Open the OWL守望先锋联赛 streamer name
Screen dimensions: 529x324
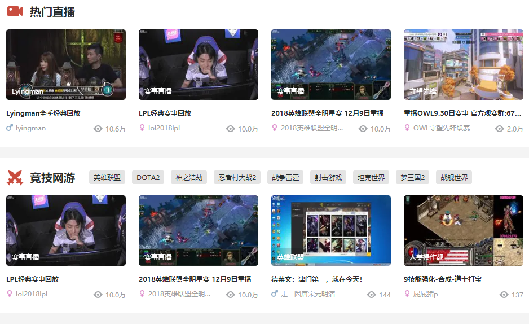point(442,128)
